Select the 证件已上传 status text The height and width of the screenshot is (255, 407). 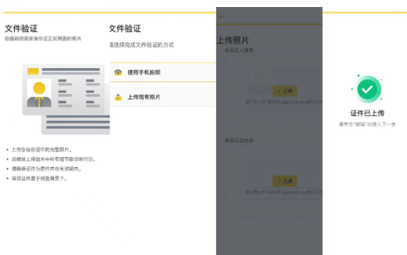click(x=367, y=113)
